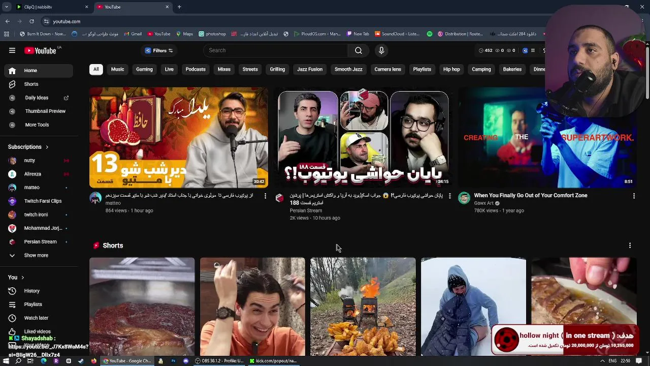Select the Music filter chip
The width and height of the screenshot is (650, 366).
117,69
